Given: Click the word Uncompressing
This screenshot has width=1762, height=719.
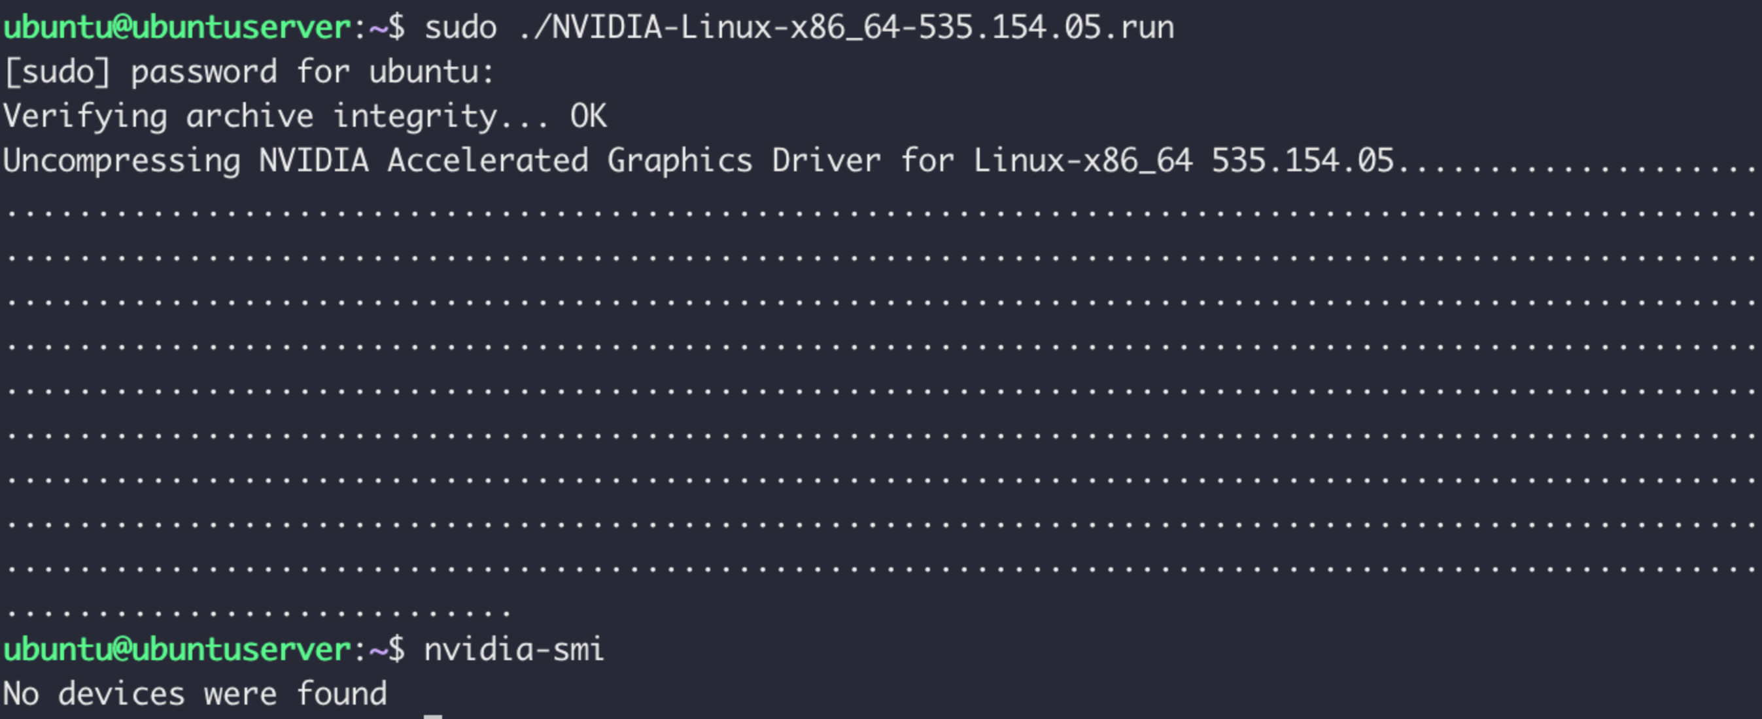Looking at the screenshot, I should click(x=122, y=161).
